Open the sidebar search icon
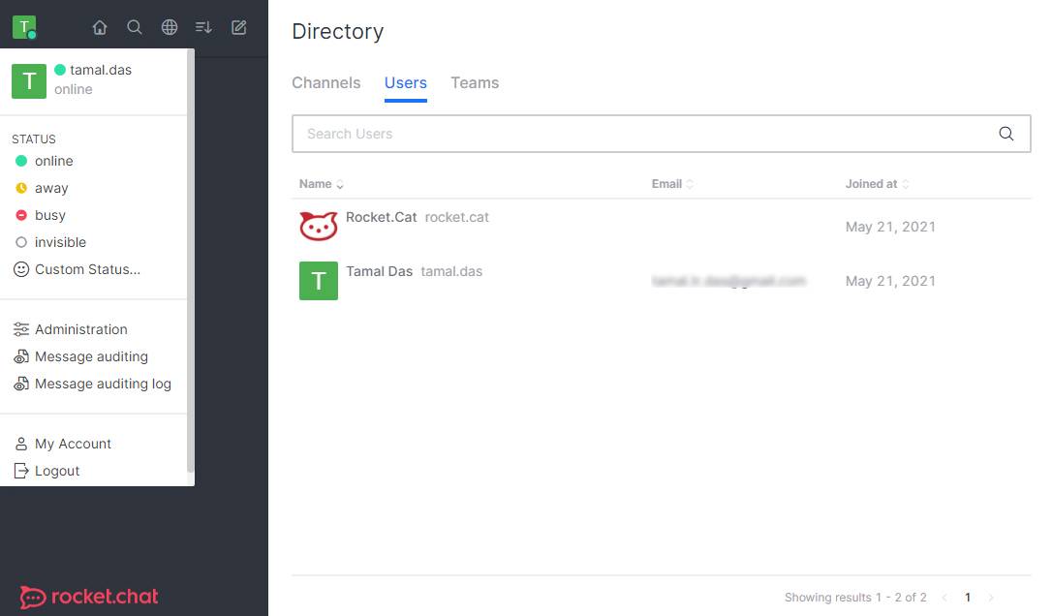Viewport: 1052px width, 616px height. pyautogui.click(x=135, y=27)
